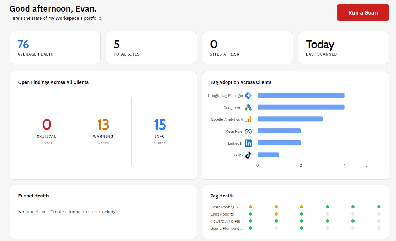Click the Critical findings count 0
This screenshot has width=396, height=241.
tap(46, 125)
